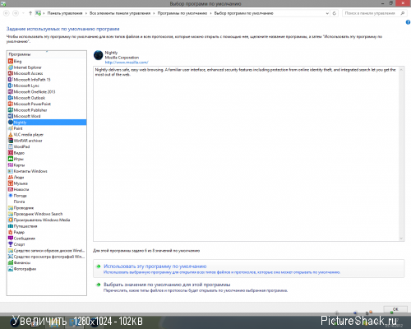411x329 pixels.
Task: Select Internet Explorer in programs list
Action: click(x=25, y=67)
